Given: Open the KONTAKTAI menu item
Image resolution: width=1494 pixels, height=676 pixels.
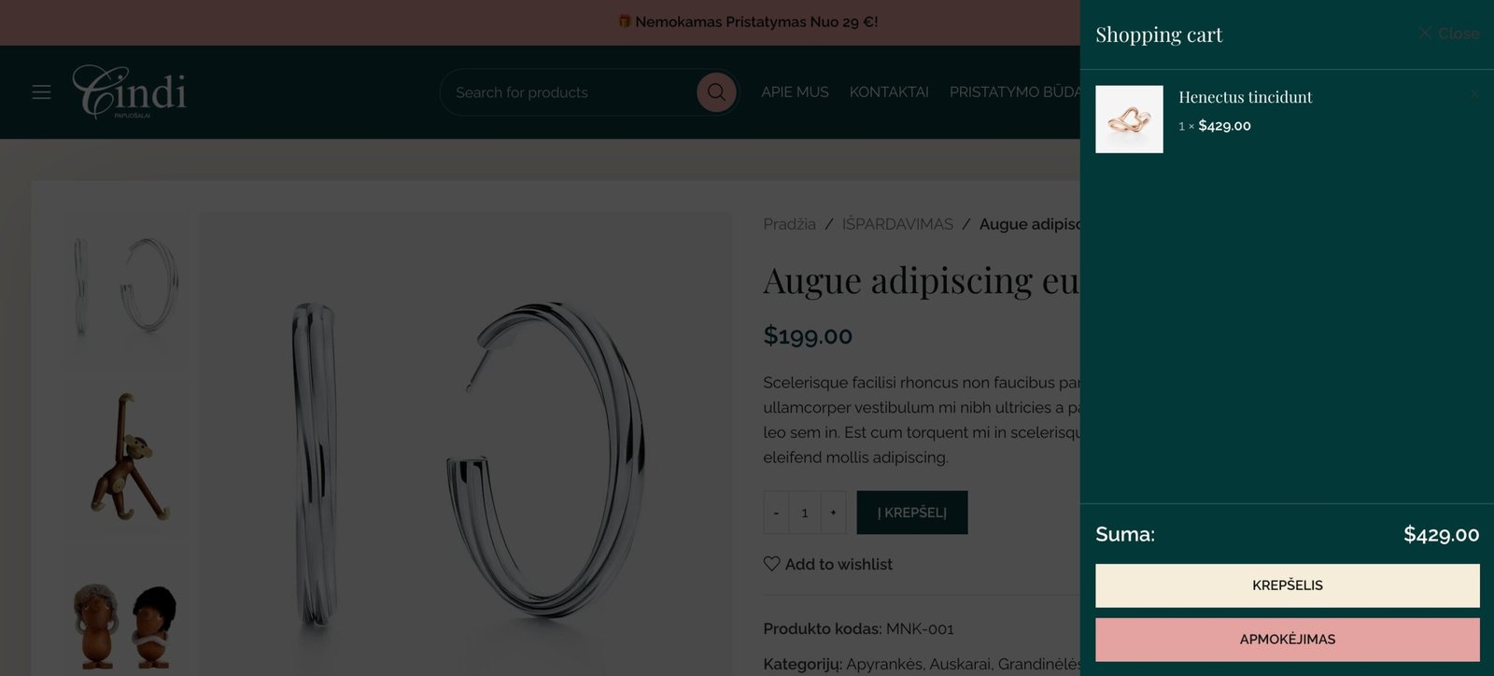Looking at the screenshot, I should 889,92.
